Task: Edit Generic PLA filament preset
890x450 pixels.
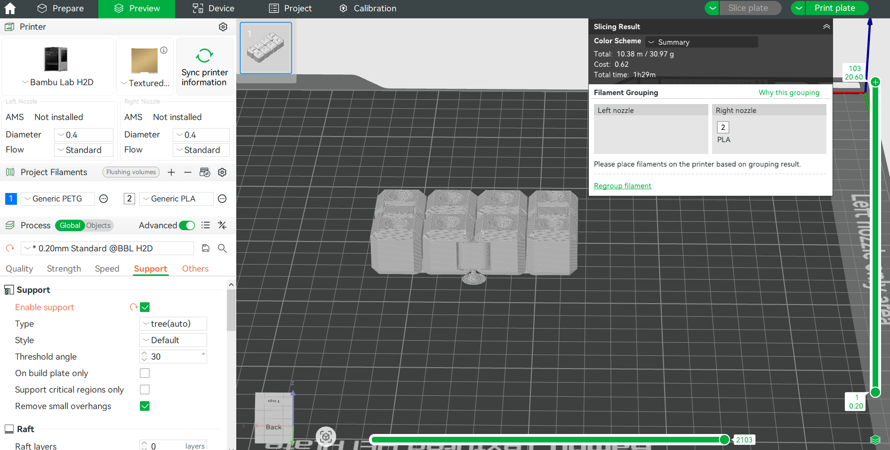Action: pos(222,199)
